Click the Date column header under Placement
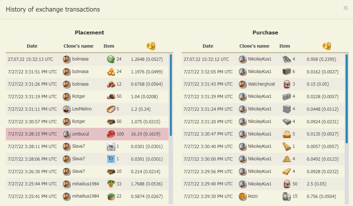The image size is (353, 206). point(32,46)
